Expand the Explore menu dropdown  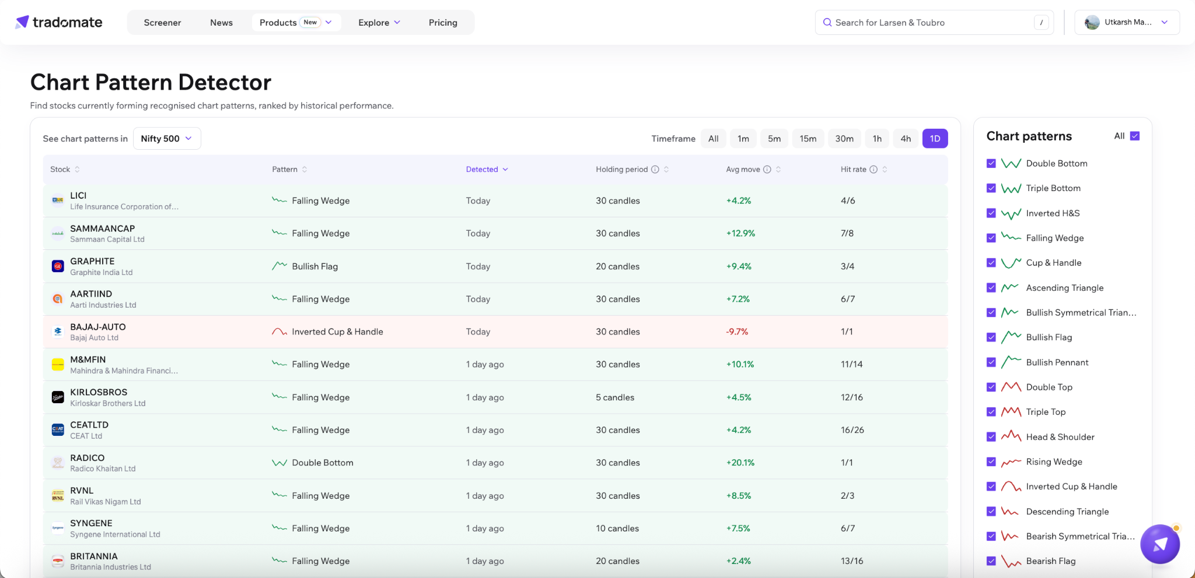click(x=379, y=23)
